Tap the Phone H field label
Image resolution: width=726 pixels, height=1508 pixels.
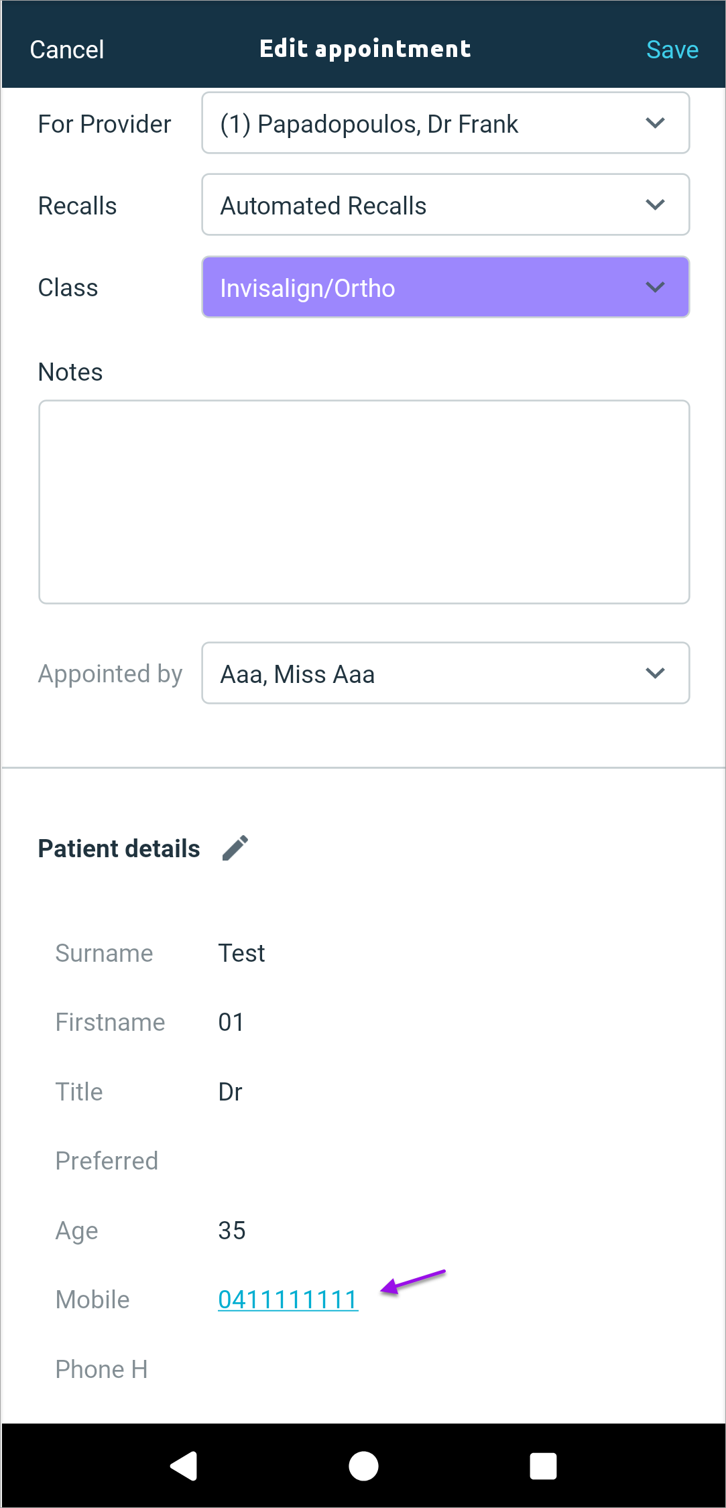point(101,1369)
